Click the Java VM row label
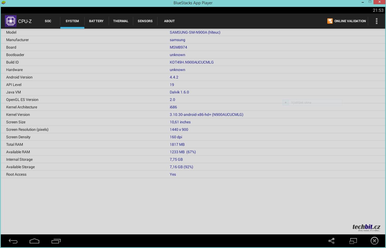The height and width of the screenshot is (248, 386). (13, 92)
